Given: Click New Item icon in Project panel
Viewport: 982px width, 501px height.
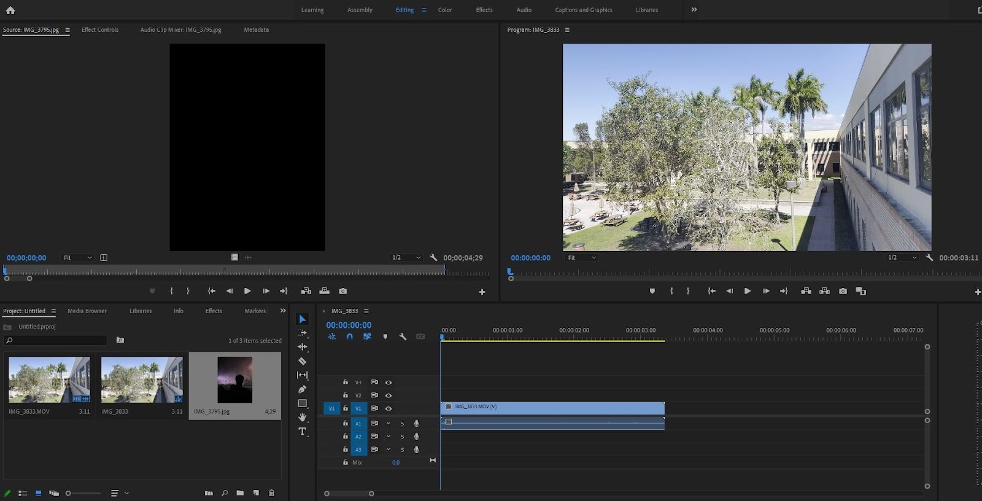Looking at the screenshot, I should pos(256,493).
